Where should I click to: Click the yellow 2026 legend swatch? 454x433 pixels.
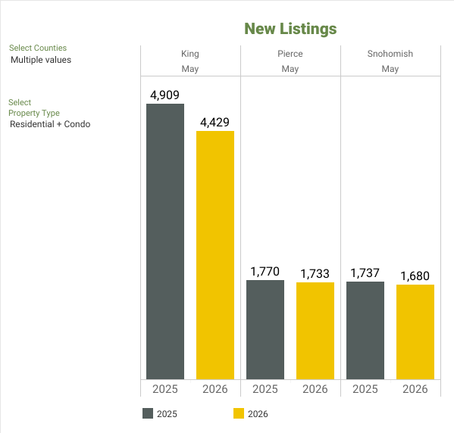tap(239, 413)
